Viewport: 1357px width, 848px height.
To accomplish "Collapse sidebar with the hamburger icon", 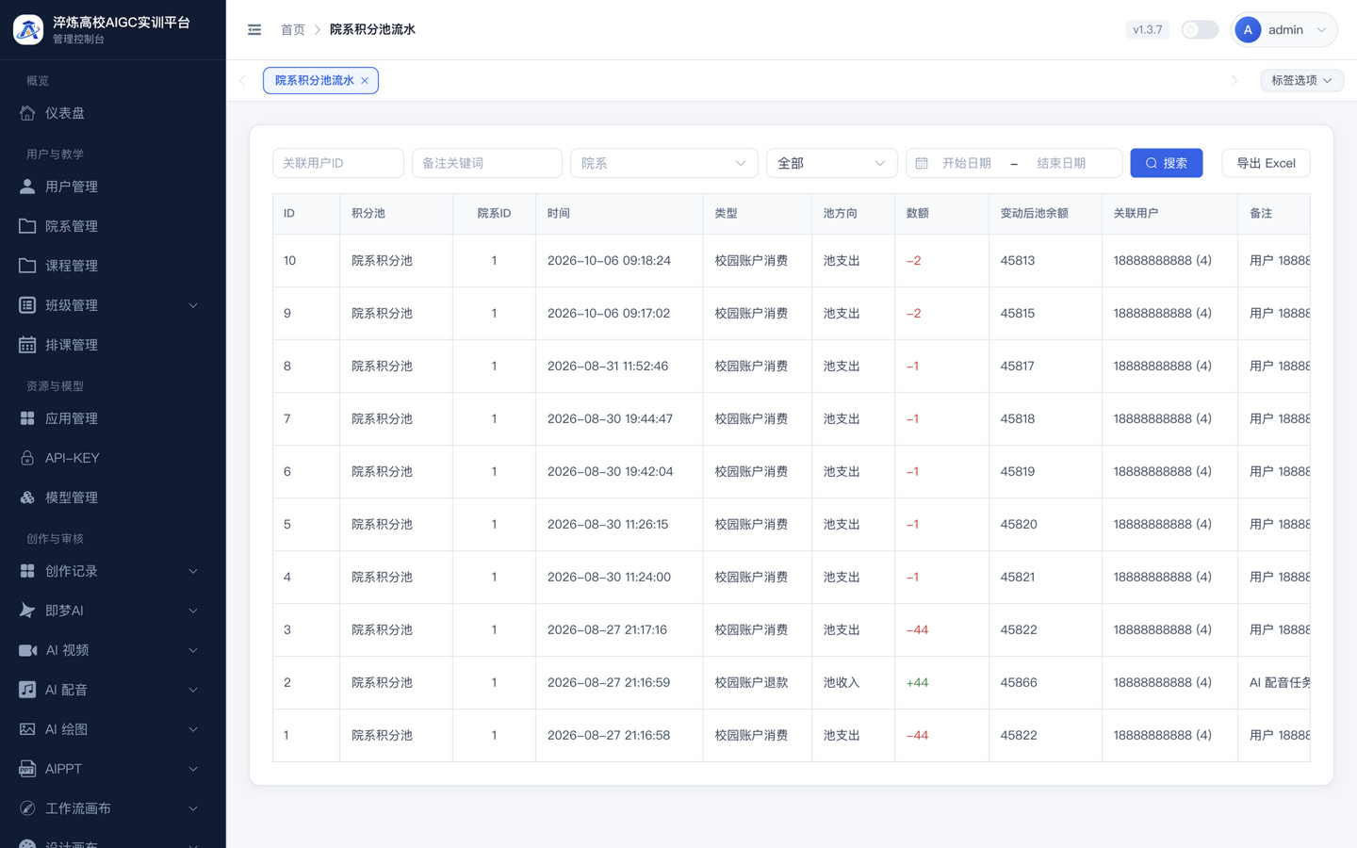I will coord(254,29).
